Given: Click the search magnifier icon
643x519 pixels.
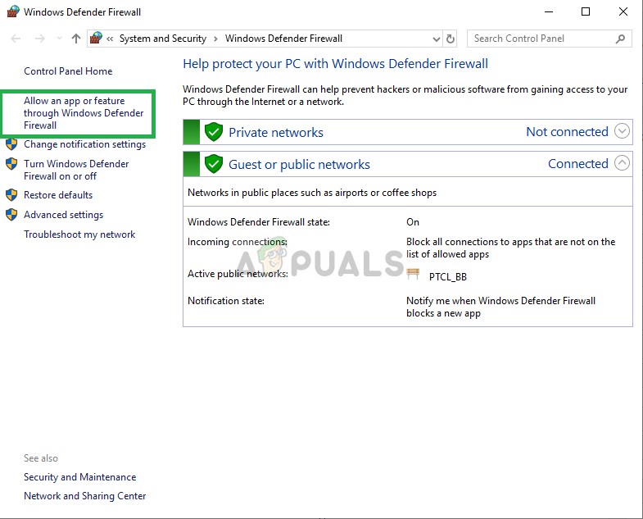Looking at the screenshot, I should (x=620, y=39).
